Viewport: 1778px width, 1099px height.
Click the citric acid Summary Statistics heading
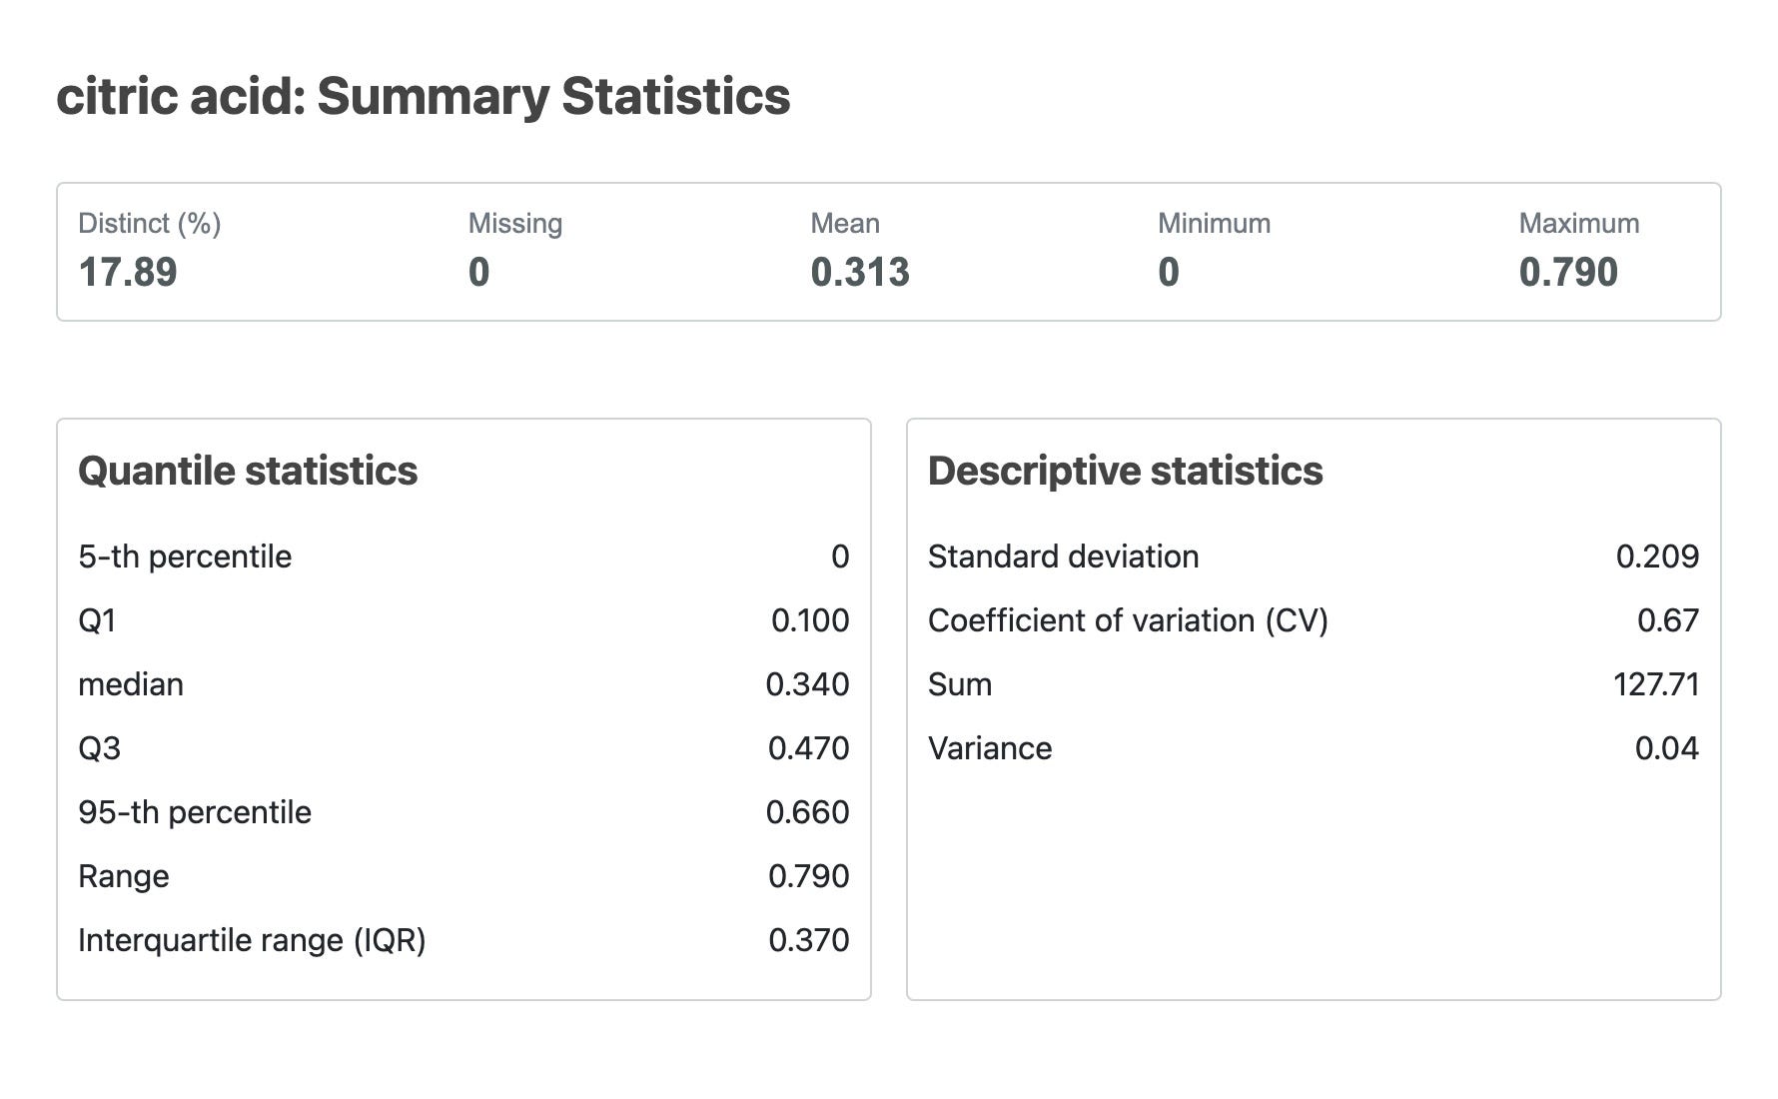click(423, 97)
